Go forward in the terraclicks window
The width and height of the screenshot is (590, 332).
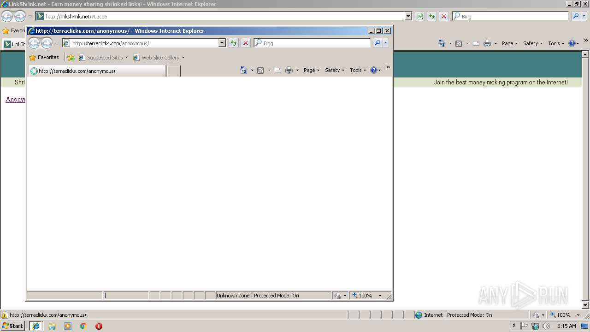(47, 43)
